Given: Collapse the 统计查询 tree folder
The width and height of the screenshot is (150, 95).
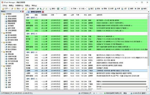Looking at the screenshot, I should 2,42.
